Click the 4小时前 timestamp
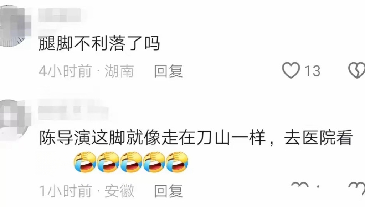The height and width of the screenshot is (207, 365). [x=65, y=71]
